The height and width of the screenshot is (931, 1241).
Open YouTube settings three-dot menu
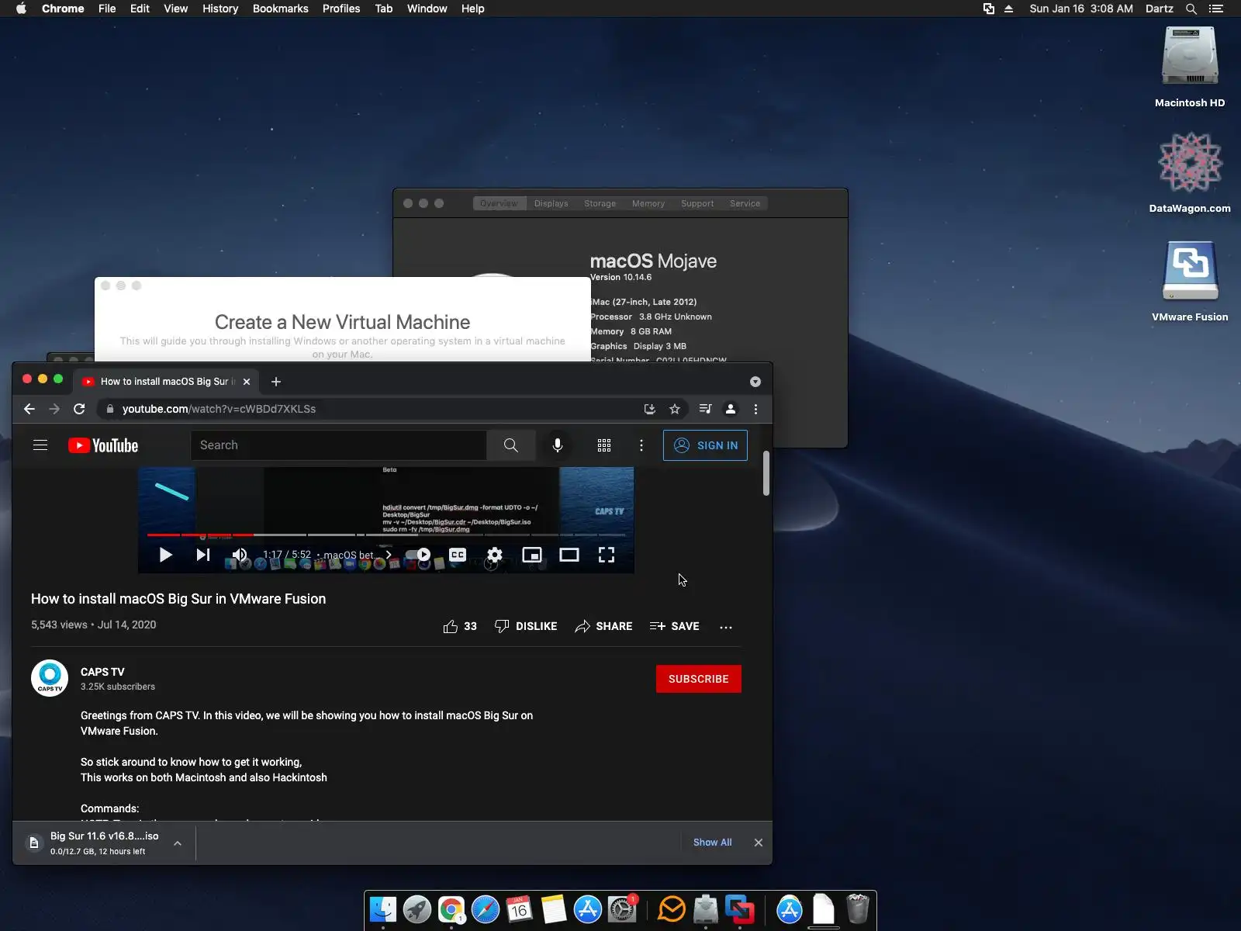coord(641,445)
